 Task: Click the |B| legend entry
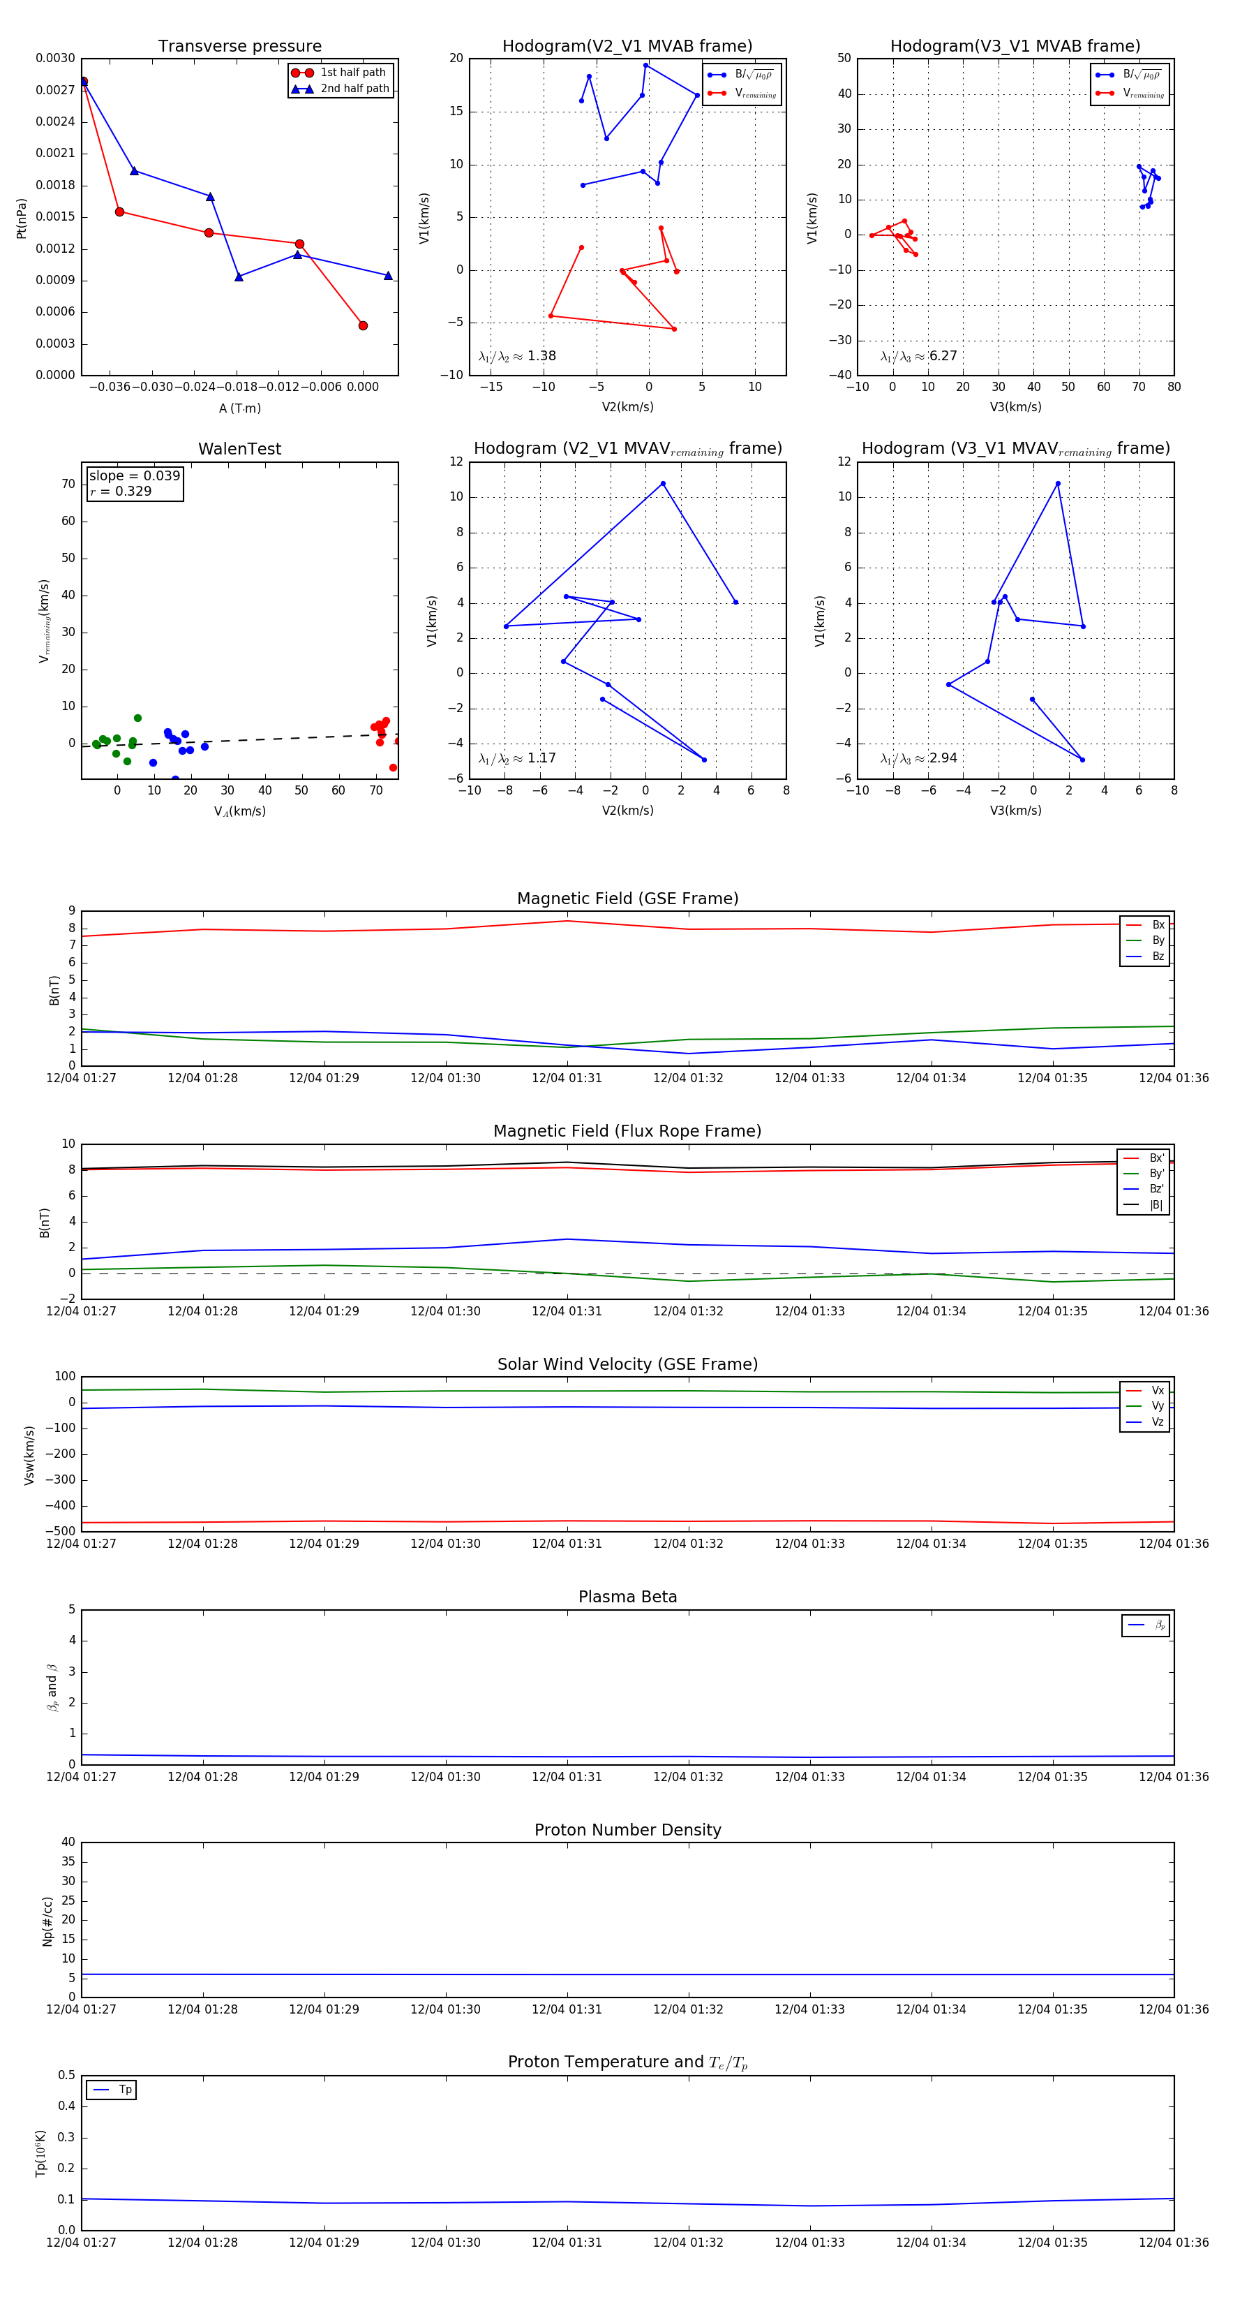pos(1144,1205)
